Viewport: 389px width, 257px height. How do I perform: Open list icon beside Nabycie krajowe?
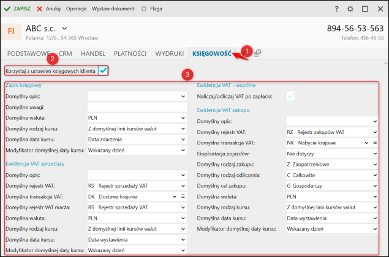[375, 143]
